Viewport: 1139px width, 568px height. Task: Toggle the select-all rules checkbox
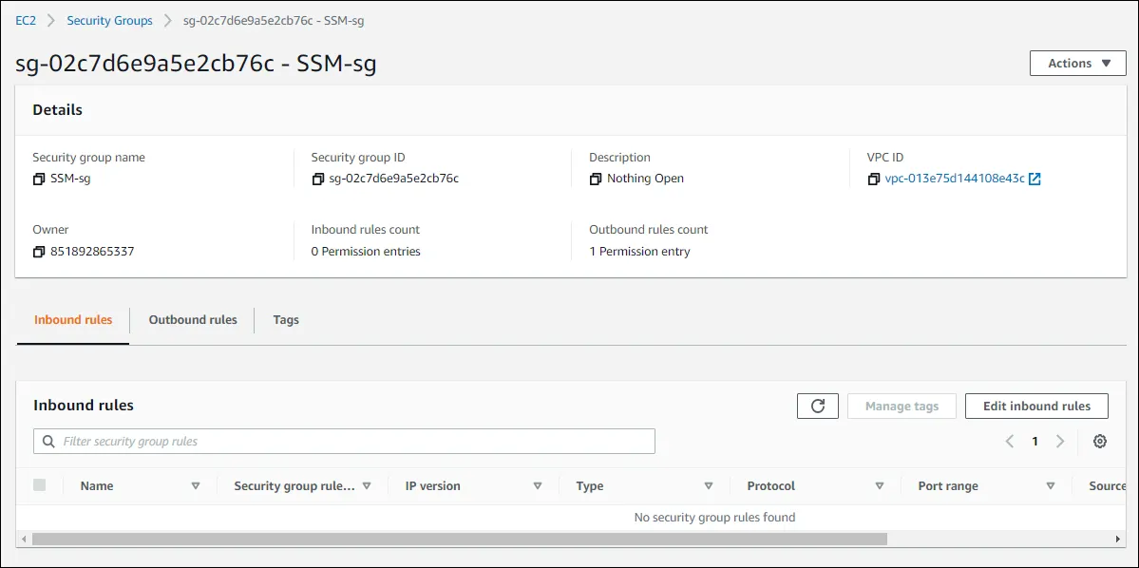tap(39, 485)
